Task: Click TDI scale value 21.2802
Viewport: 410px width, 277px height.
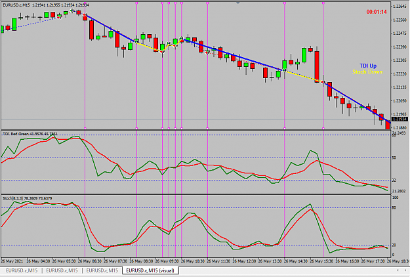Action: (399, 191)
